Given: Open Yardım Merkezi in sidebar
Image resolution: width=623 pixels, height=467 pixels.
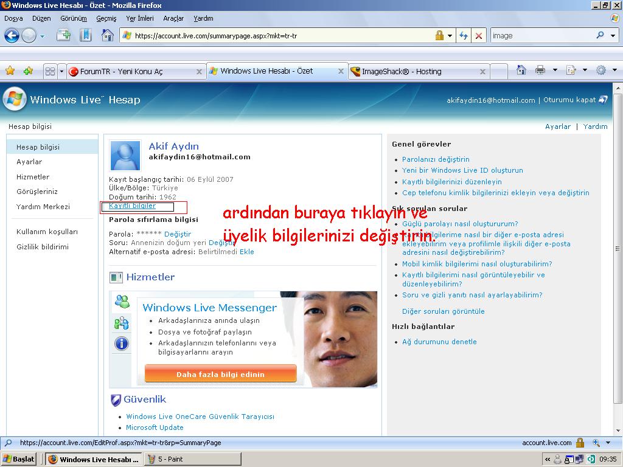Looking at the screenshot, I should [x=43, y=207].
